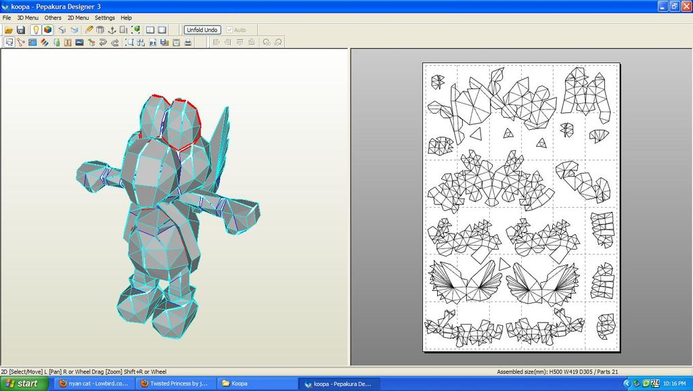Open file with the folder icon
The width and height of the screenshot is (693, 391).
click(x=8, y=30)
